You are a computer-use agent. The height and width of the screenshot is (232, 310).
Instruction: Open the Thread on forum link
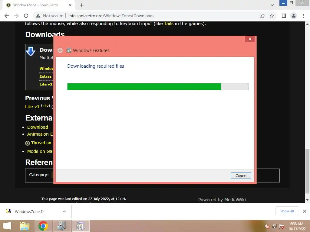click(x=41, y=143)
